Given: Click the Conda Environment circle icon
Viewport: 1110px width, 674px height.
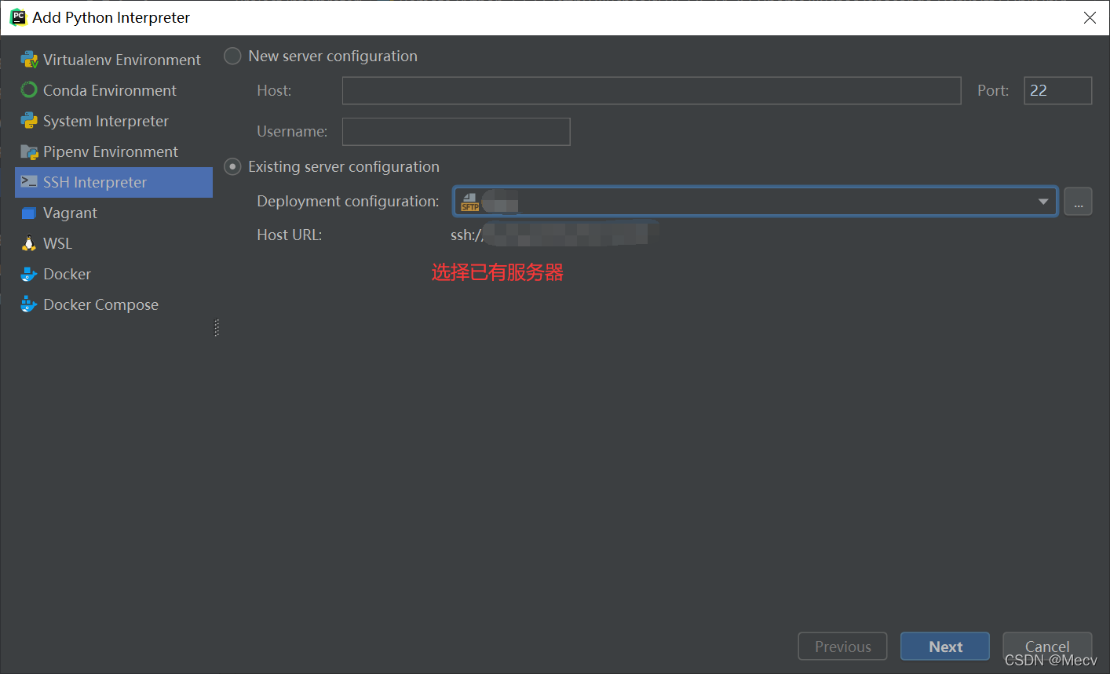Looking at the screenshot, I should 29,90.
